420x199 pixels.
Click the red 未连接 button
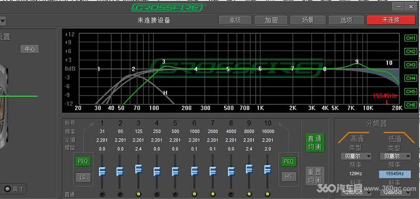click(391, 20)
